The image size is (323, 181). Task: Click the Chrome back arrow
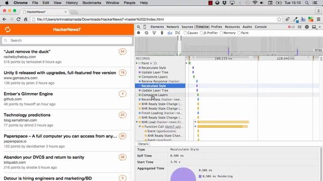[x=5, y=19]
